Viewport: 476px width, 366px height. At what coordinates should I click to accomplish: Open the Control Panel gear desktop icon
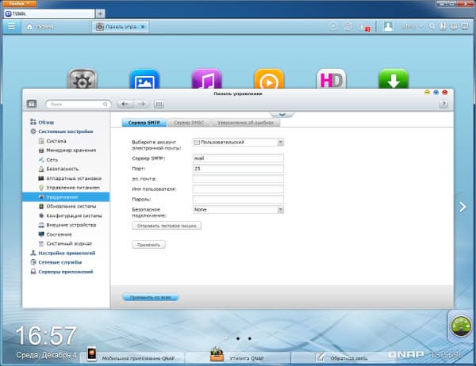tap(83, 79)
